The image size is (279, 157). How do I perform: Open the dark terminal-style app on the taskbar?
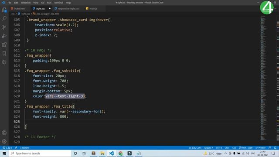click(129, 153)
